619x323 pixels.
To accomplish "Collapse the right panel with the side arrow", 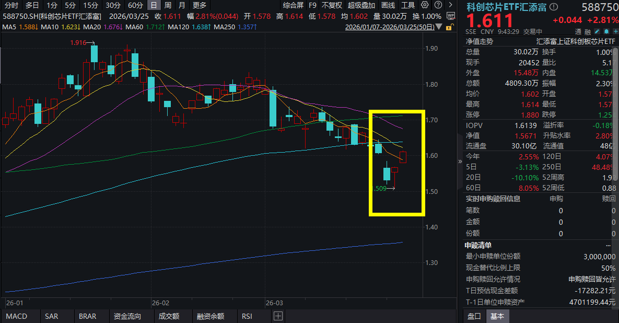I will [x=460, y=161].
